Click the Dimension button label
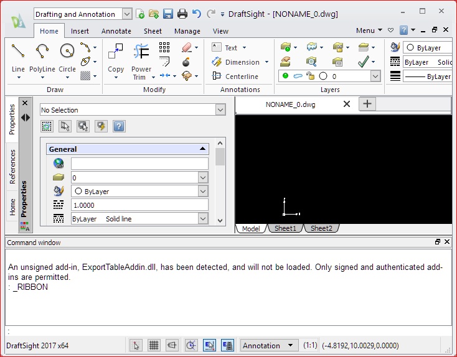The height and width of the screenshot is (357, 457). tap(242, 62)
